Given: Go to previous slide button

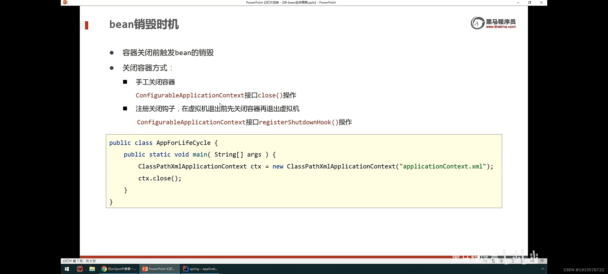Looking at the screenshot, I should 485,261.
